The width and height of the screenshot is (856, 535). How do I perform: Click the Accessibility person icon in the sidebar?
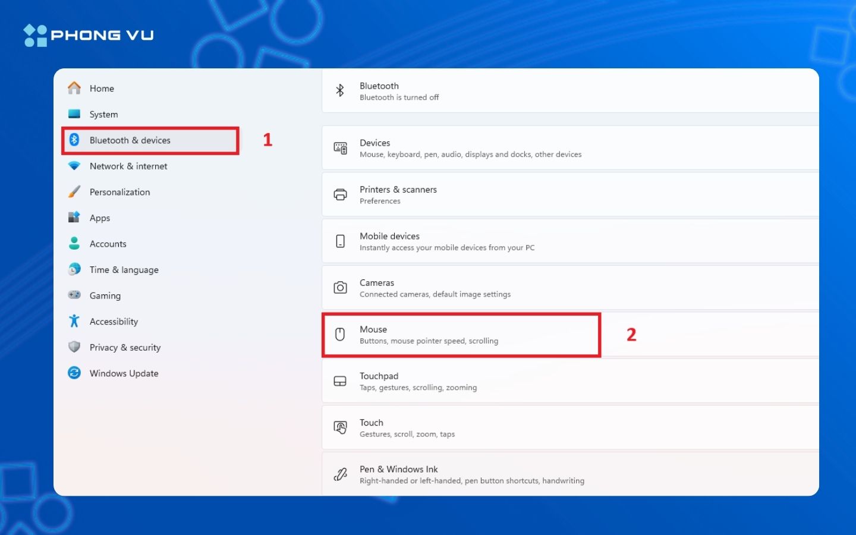tap(74, 321)
